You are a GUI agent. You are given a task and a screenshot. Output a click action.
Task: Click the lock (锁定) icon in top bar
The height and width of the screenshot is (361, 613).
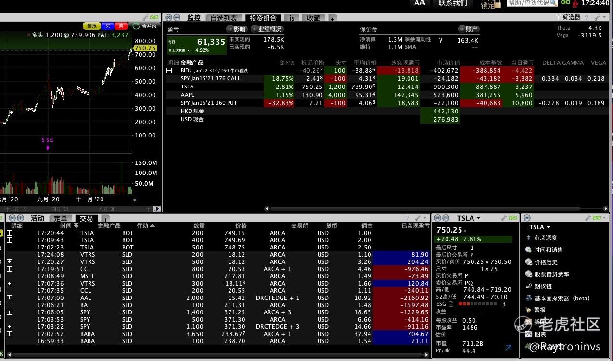(497, 4)
